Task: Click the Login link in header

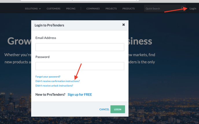Action: point(193,8)
